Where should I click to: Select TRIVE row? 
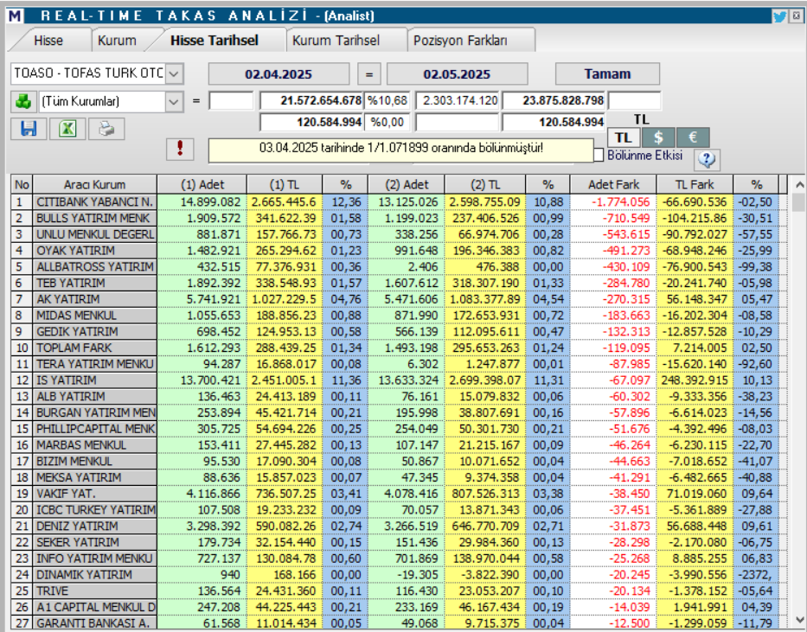point(400,591)
